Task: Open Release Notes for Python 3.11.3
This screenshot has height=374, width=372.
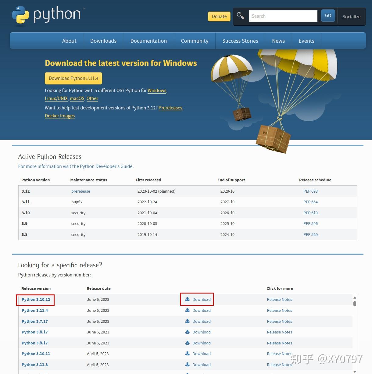Action: [x=279, y=365]
